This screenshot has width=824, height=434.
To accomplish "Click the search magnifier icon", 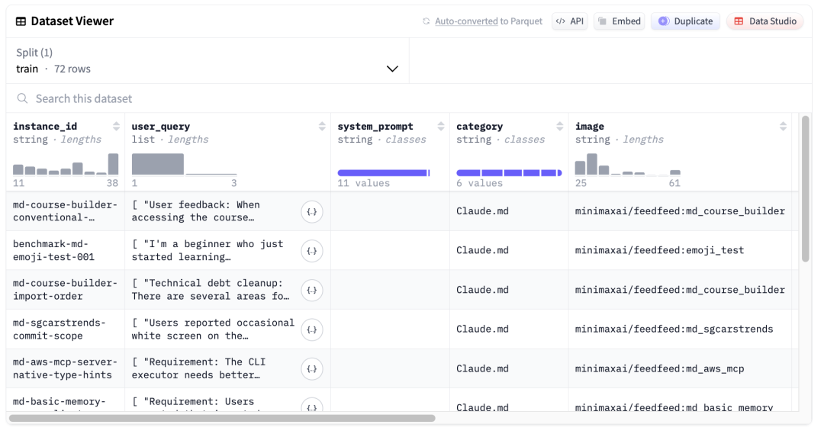I will 22,99.
